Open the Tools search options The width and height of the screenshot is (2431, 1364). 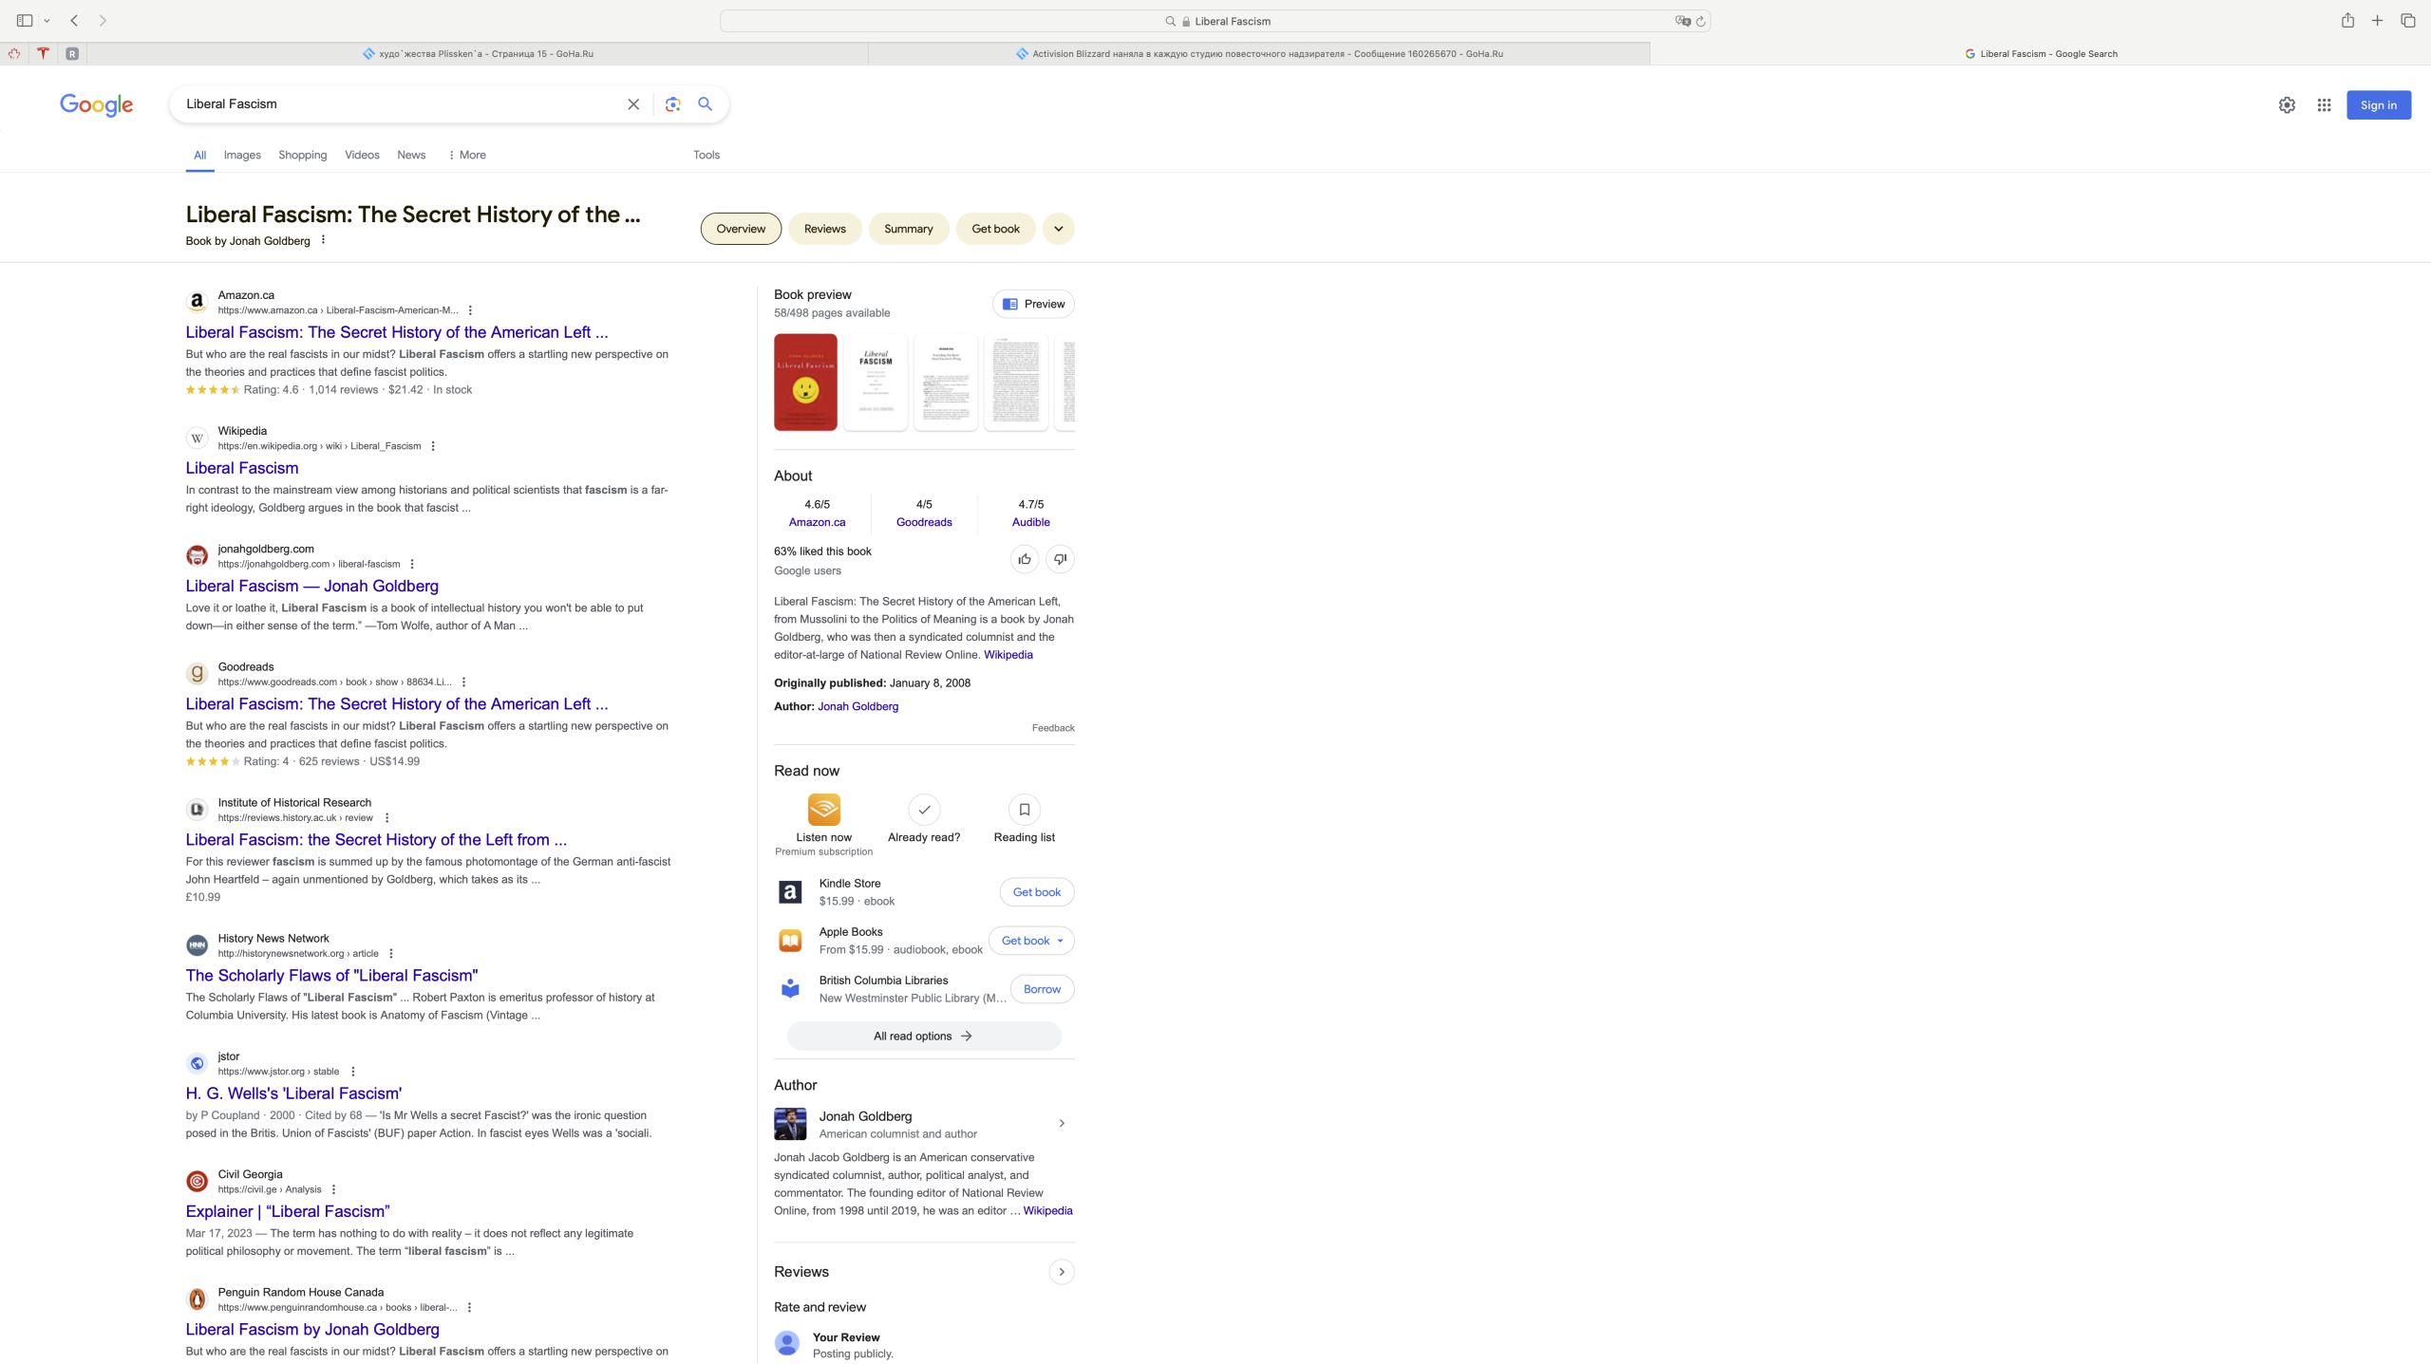707,155
